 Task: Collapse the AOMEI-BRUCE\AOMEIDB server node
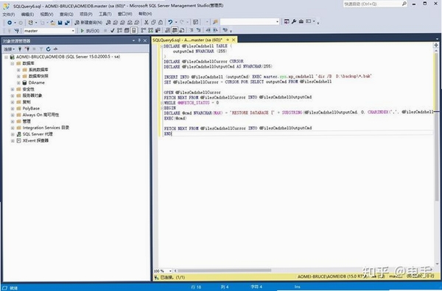pyautogui.click(x=6, y=57)
